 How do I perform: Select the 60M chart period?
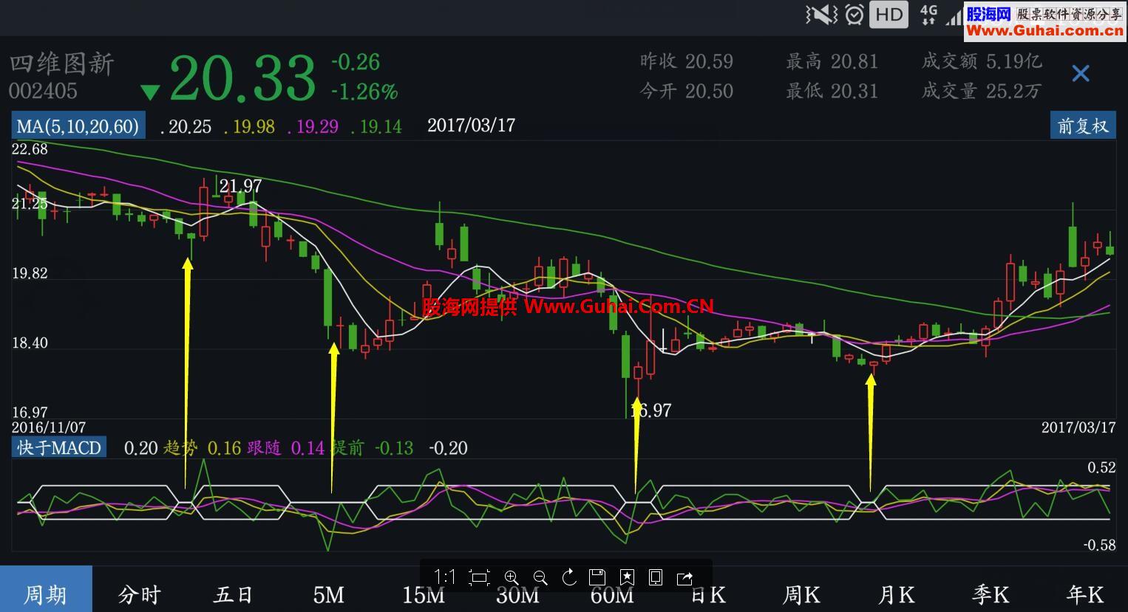(612, 594)
